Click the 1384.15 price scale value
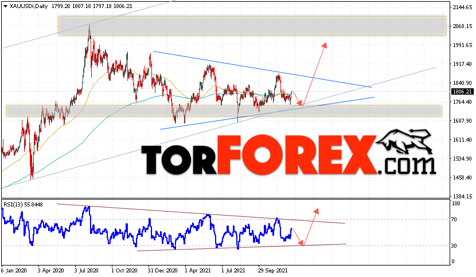 [x=462, y=197]
